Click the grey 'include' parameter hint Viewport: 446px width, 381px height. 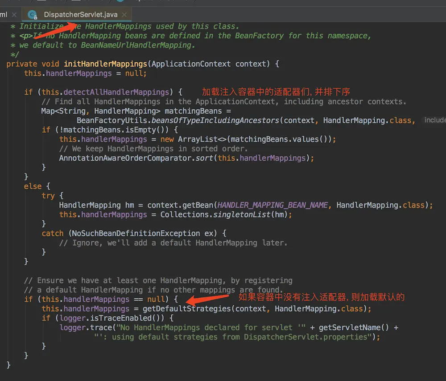pos(434,120)
